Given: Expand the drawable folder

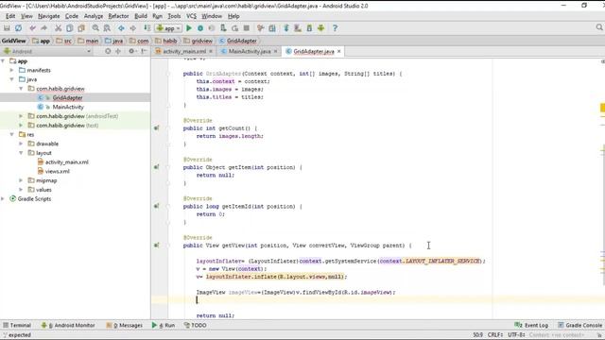Looking at the screenshot, I should coord(21,144).
